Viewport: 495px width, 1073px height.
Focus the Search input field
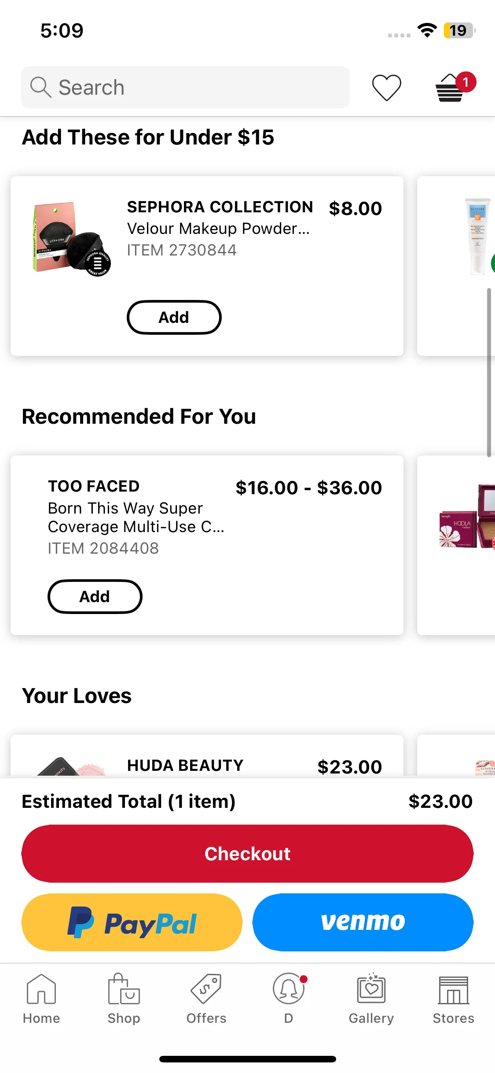point(185,87)
